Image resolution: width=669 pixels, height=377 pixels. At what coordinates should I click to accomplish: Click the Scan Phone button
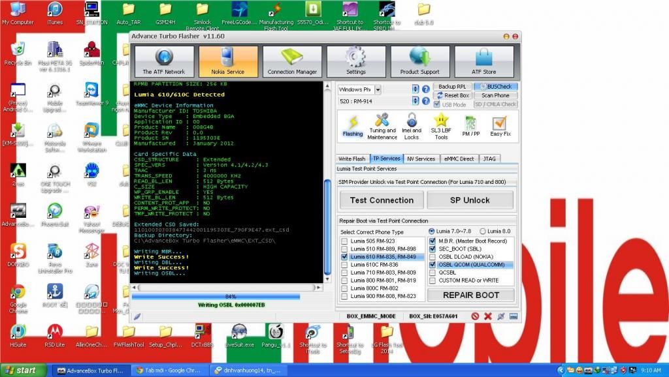click(x=495, y=95)
